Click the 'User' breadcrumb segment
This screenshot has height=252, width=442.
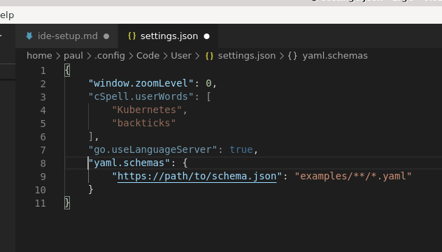(x=181, y=56)
